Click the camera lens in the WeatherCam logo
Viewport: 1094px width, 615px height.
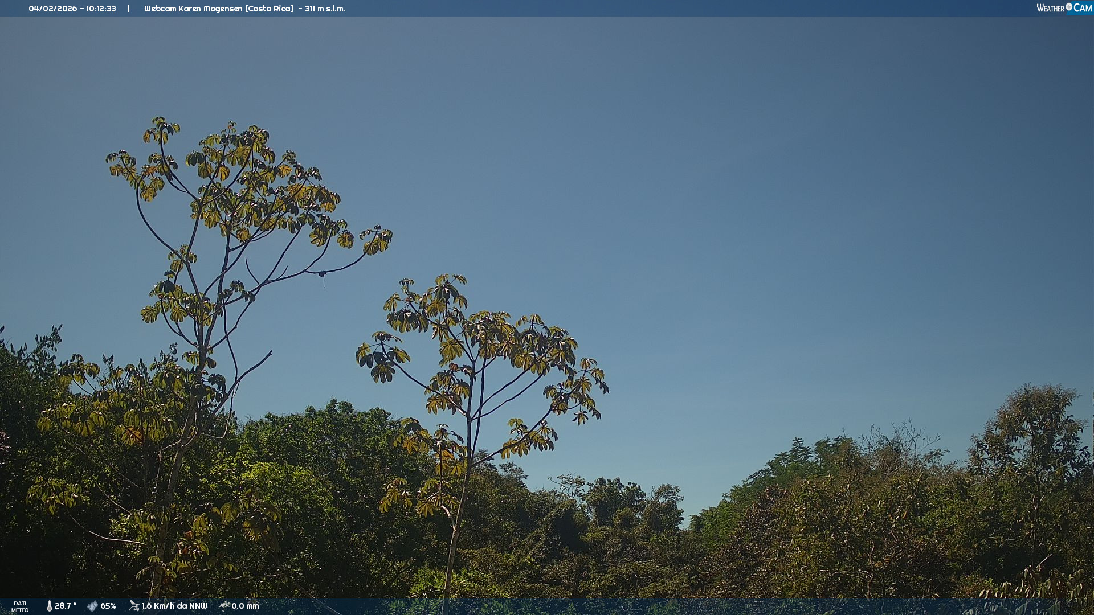(x=1069, y=7)
